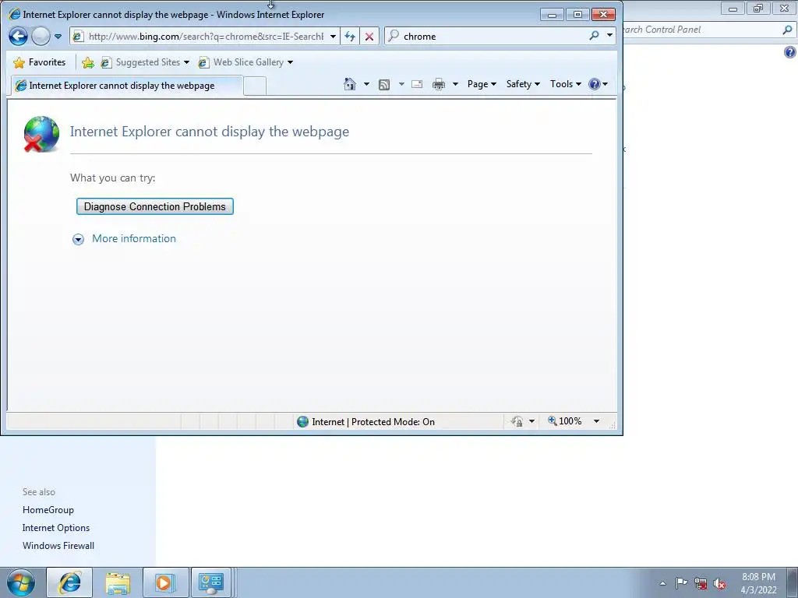Viewport: 798px width, 598px height.
Task: Click the Read Mail envelope icon
Action: (417, 84)
